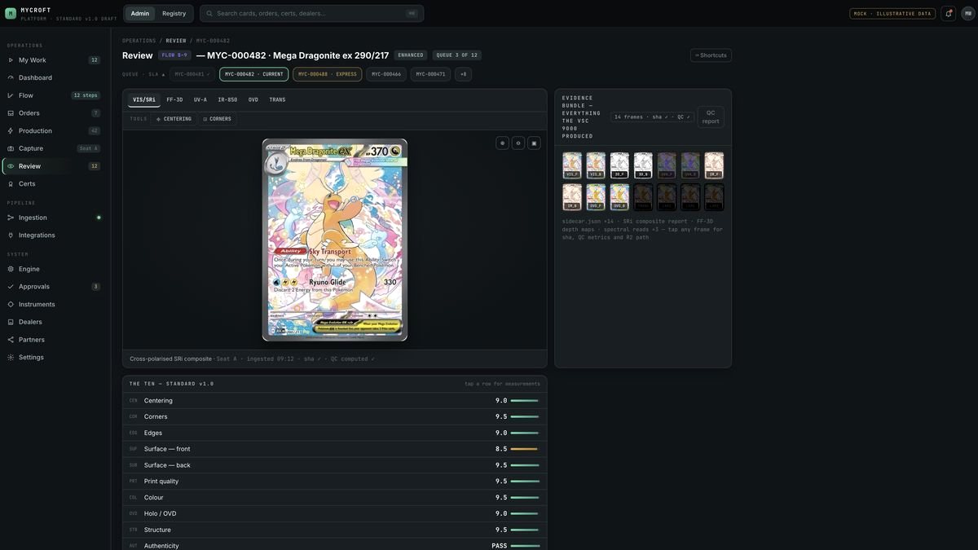
Task: Click the zoom-out icon above the card viewer
Action: 518,143
